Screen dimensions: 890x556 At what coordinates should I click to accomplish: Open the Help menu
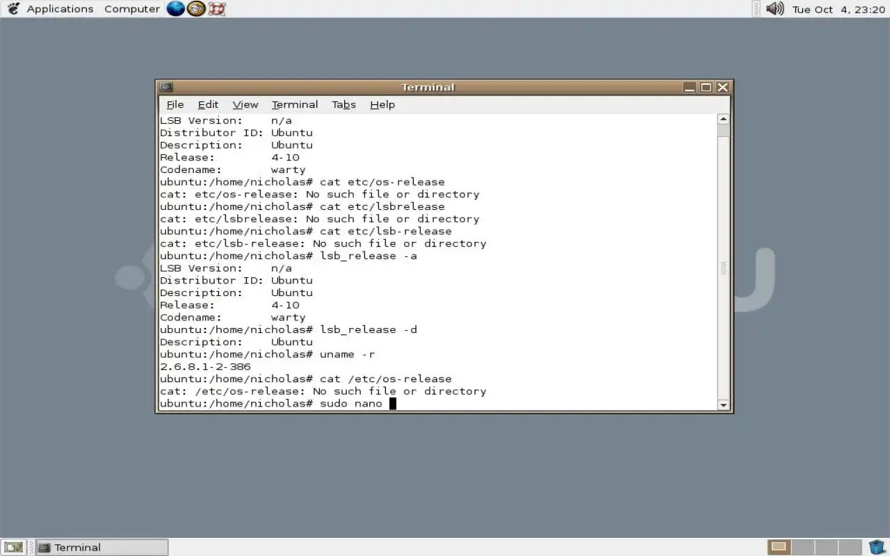[382, 104]
